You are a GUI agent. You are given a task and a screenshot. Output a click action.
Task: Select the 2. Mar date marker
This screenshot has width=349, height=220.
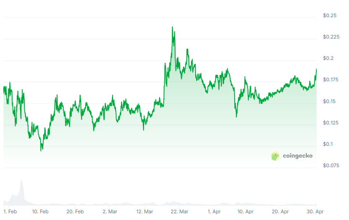(x=110, y=212)
